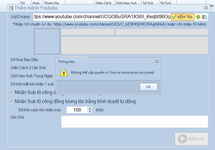Click the Thêm Kênh Youtube title icon
Screen dimensions: 215x150
11,8
